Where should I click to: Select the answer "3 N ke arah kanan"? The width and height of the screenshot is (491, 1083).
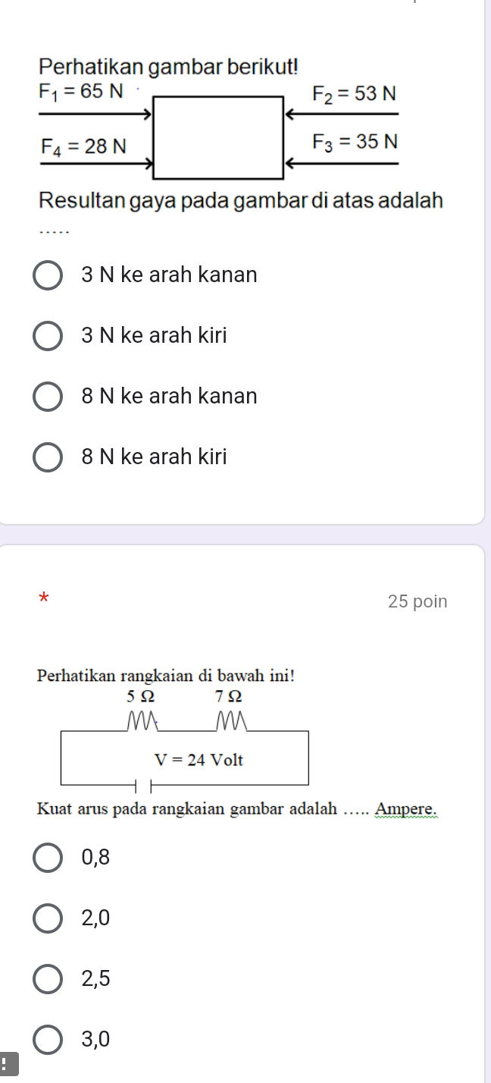click(47, 275)
